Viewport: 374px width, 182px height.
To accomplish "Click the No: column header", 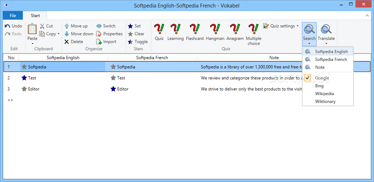I will 11,57.
